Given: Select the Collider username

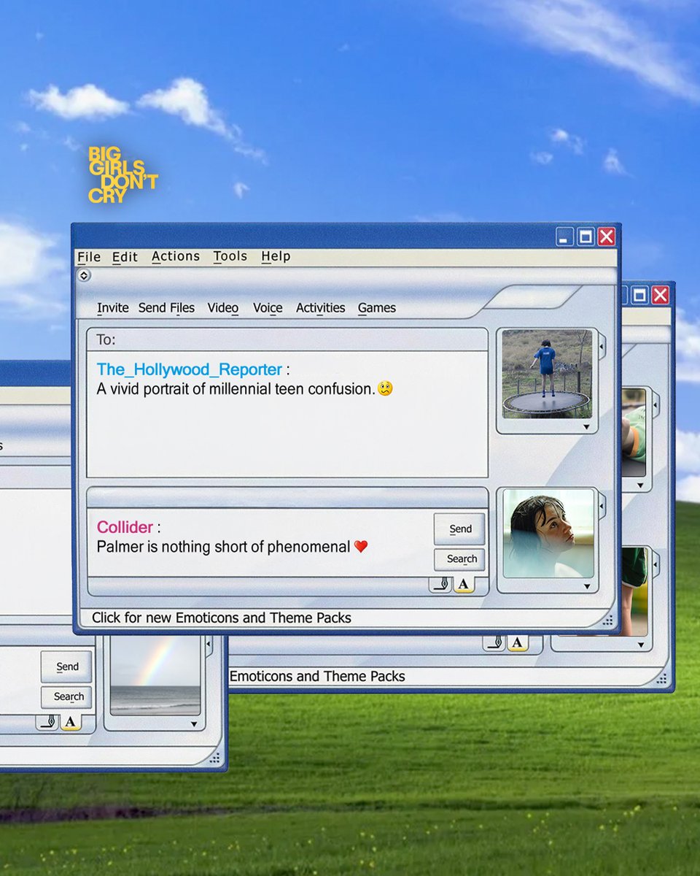Looking at the screenshot, I should pos(125,527).
